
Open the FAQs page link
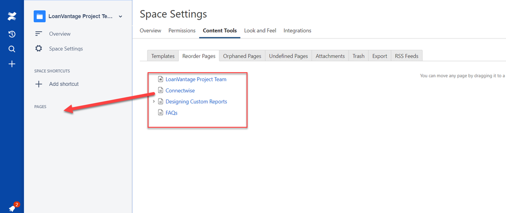tap(171, 113)
